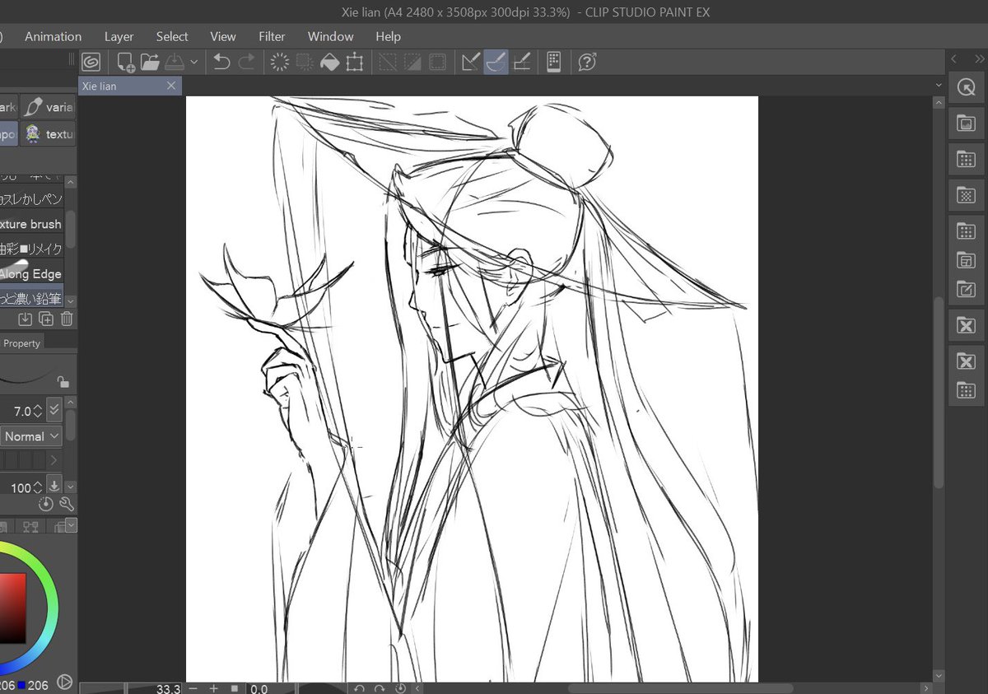Image resolution: width=988 pixels, height=694 pixels.
Task: Expand the right panel dock double arrow
Action: [x=979, y=59]
